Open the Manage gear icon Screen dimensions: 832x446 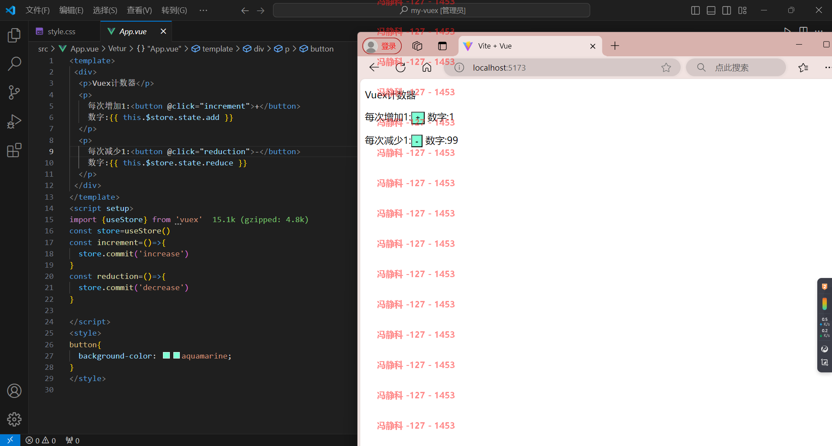pyautogui.click(x=14, y=419)
